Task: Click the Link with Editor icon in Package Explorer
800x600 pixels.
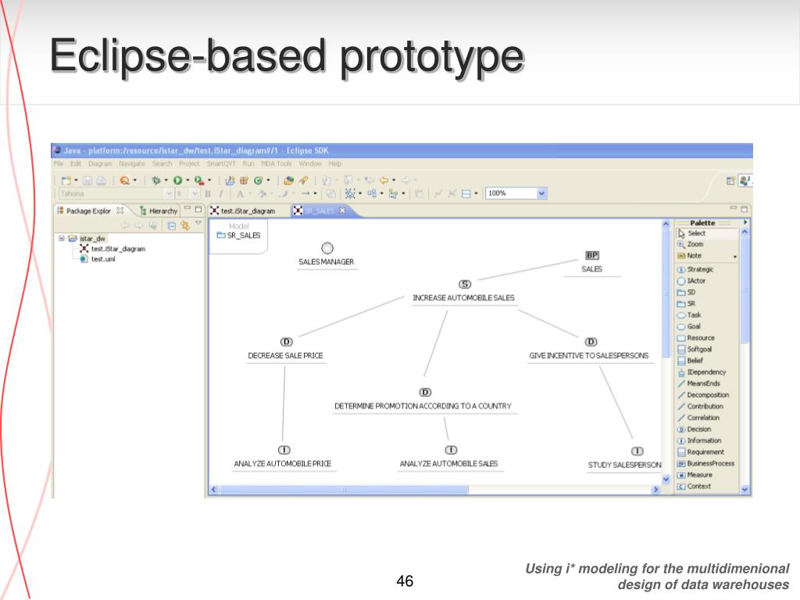Action: click(x=185, y=226)
